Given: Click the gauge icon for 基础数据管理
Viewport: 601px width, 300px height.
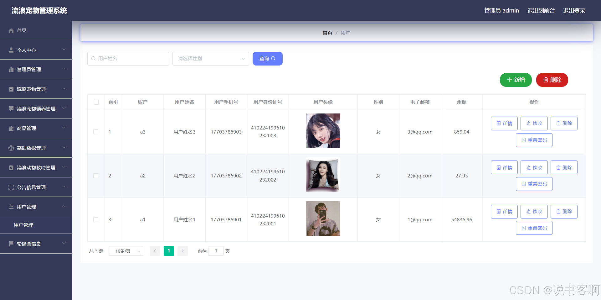Looking at the screenshot, I should tap(11, 148).
